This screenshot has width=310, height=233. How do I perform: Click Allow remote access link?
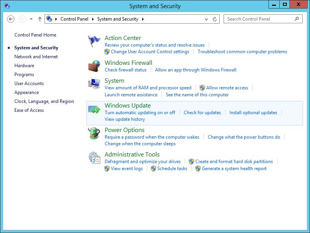227,88
